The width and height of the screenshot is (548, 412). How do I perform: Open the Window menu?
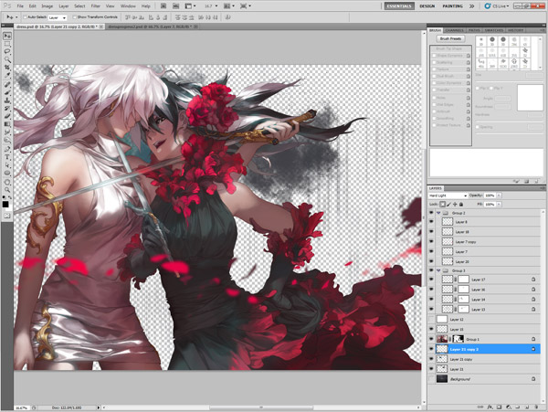click(128, 6)
